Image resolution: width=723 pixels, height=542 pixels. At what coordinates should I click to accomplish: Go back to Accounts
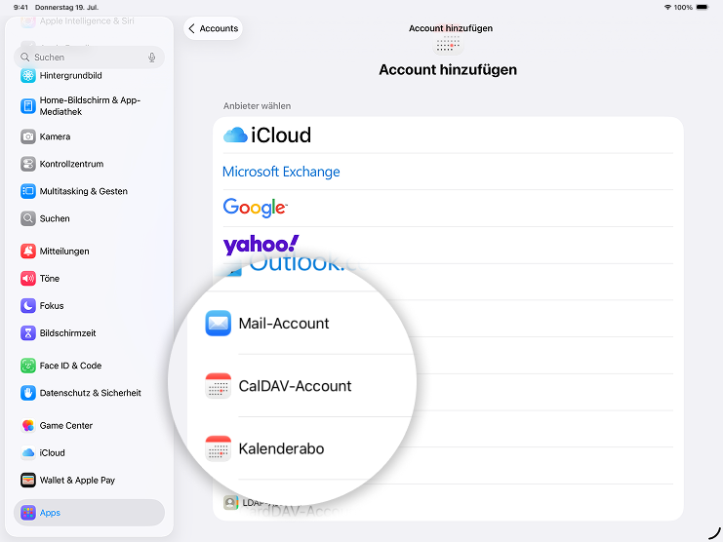[x=213, y=28]
